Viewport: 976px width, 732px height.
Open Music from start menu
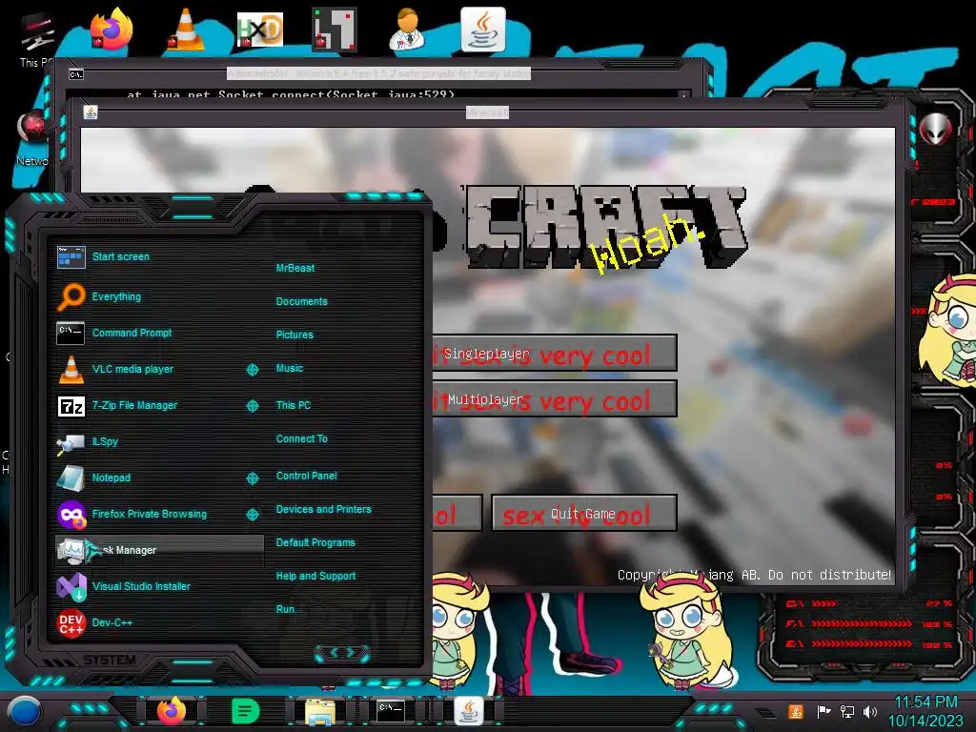tap(290, 369)
